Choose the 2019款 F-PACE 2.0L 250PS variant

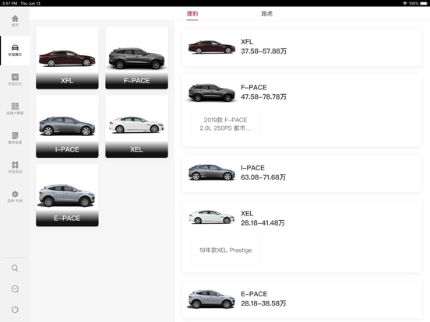[225, 124]
